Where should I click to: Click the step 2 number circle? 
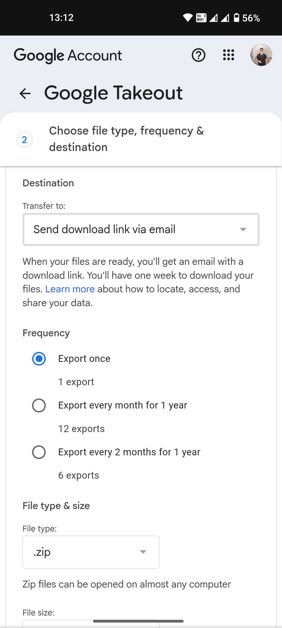[x=24, y=139]
